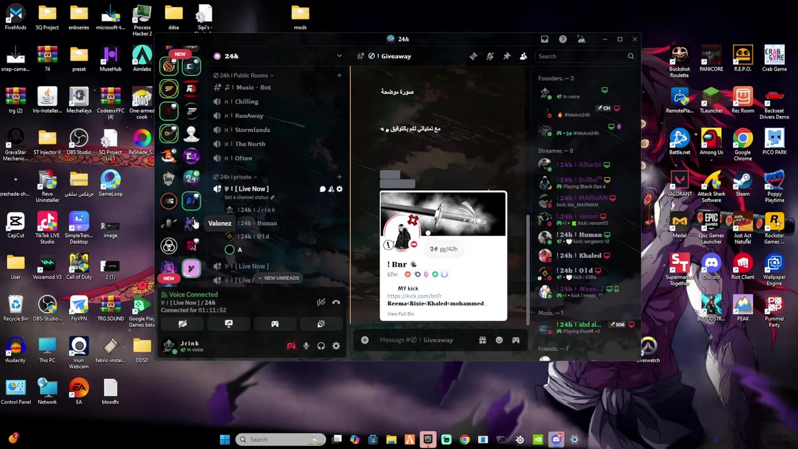798x449 pixels.
Task: Join the Often voice channel
Action: click(x=279, y=158)
